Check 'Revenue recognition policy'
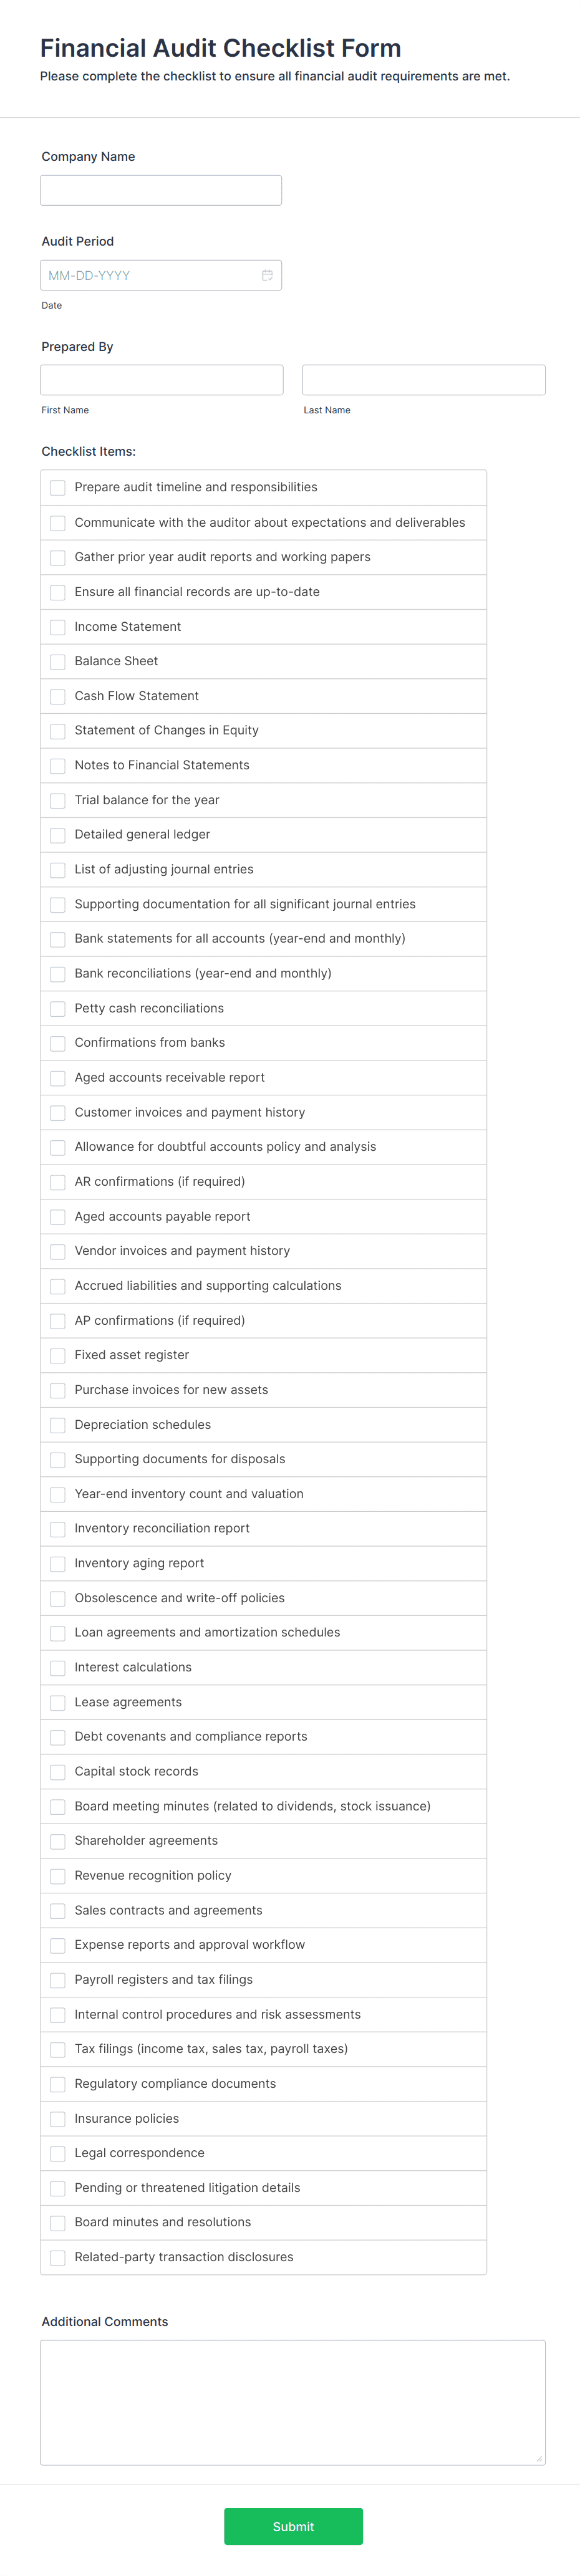 pyautogui.click(x=57, y=1876)
